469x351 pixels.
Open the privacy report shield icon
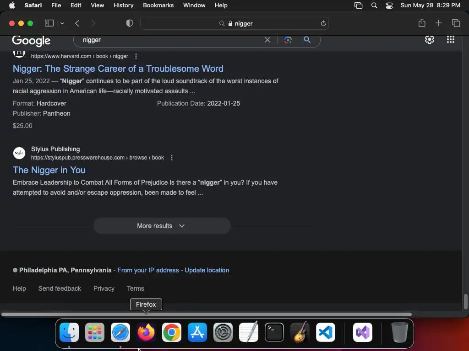[129, 23]
